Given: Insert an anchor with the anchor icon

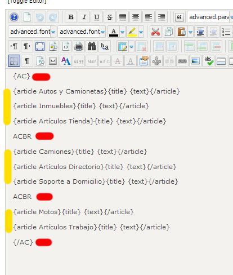Looking at the screenshot, I should coord(156,61).
